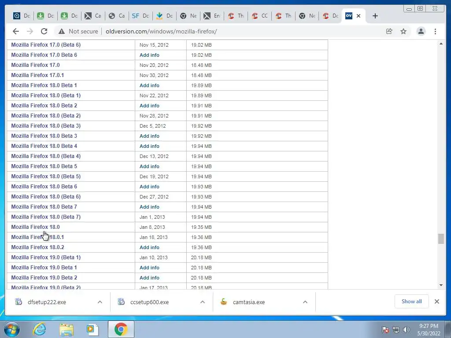Click Add info for Firefox 18.0 Beta 1
451x338 pixels.
[x=149, y=85]
